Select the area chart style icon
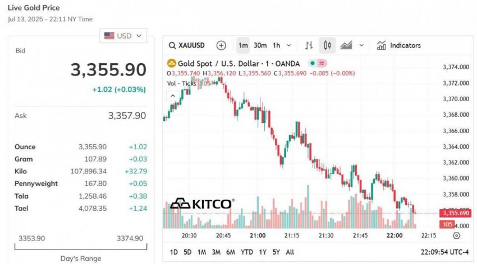 point(346,45)
